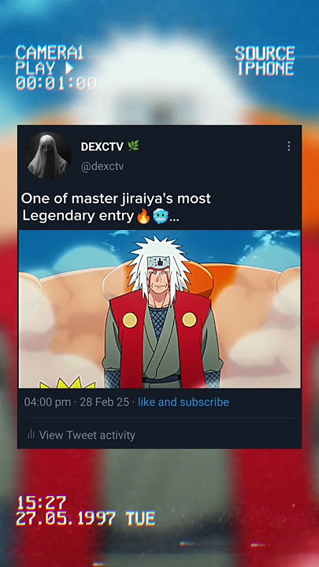Click the fire emoji in the tweet
Screen dimensions: 319x567
pyautogui.click(x=143, y=217)
